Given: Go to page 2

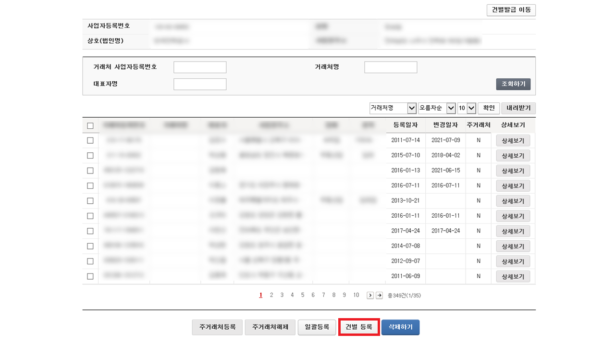Looking at the screenshot, I should 271,295.
